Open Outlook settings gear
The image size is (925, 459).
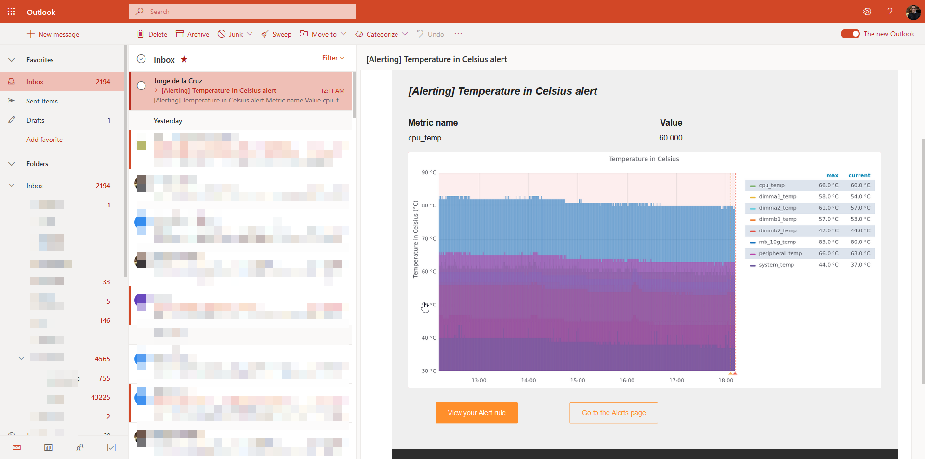[x=867, y=12]
